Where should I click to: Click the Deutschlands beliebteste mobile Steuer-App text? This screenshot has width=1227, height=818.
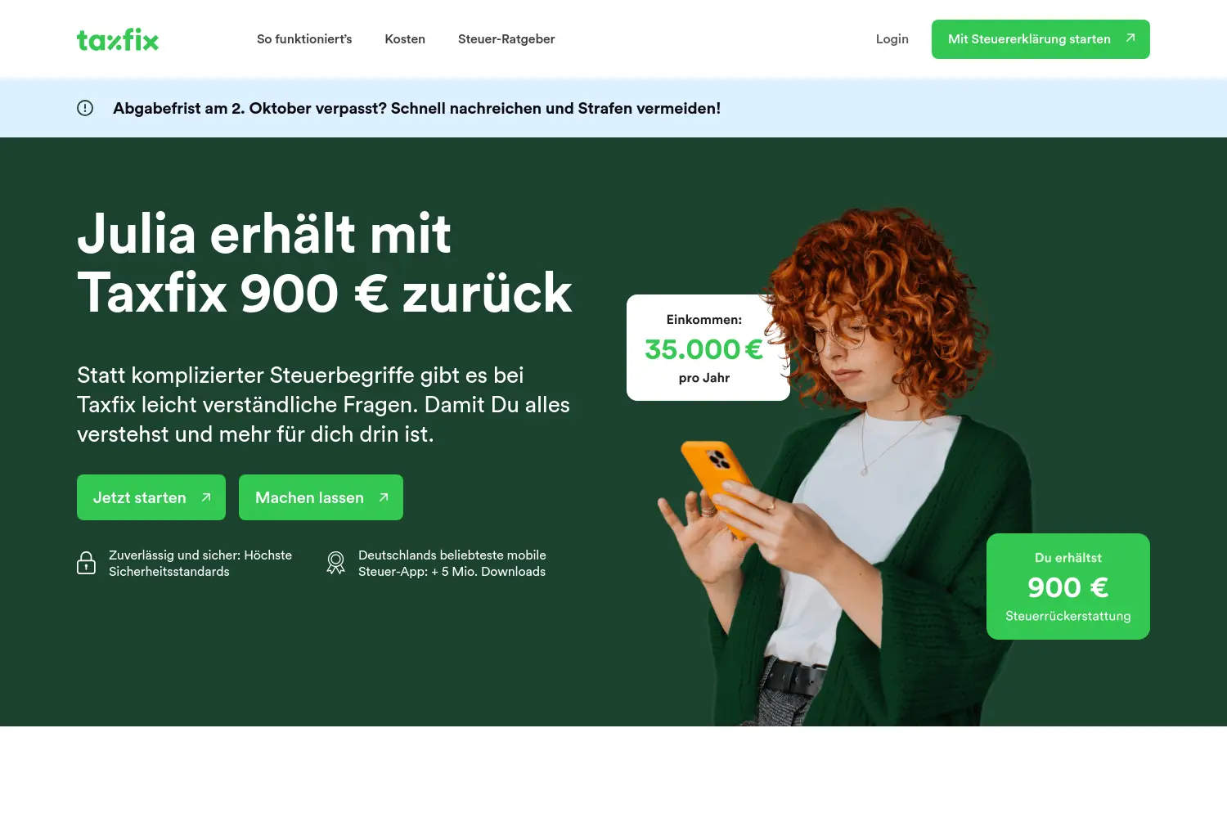[452, 563]
